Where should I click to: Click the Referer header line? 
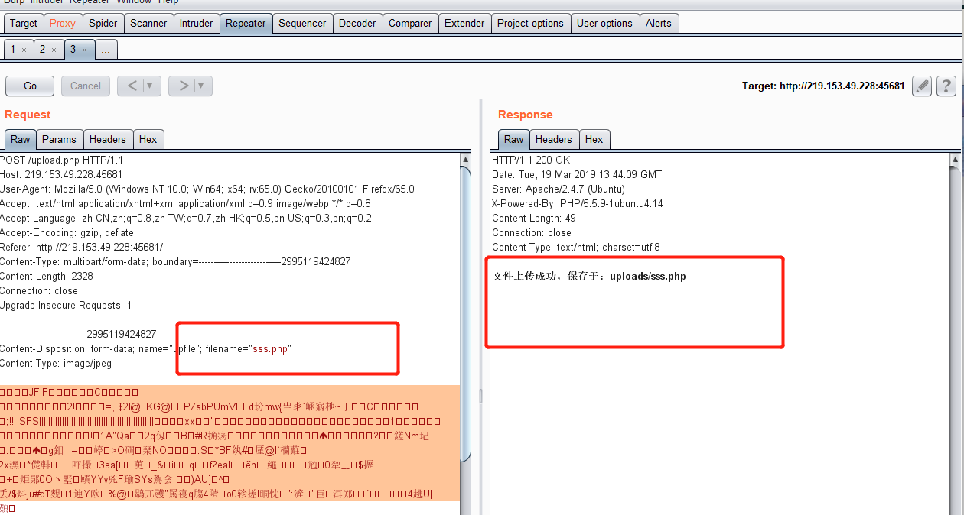(x=81, y=247)
